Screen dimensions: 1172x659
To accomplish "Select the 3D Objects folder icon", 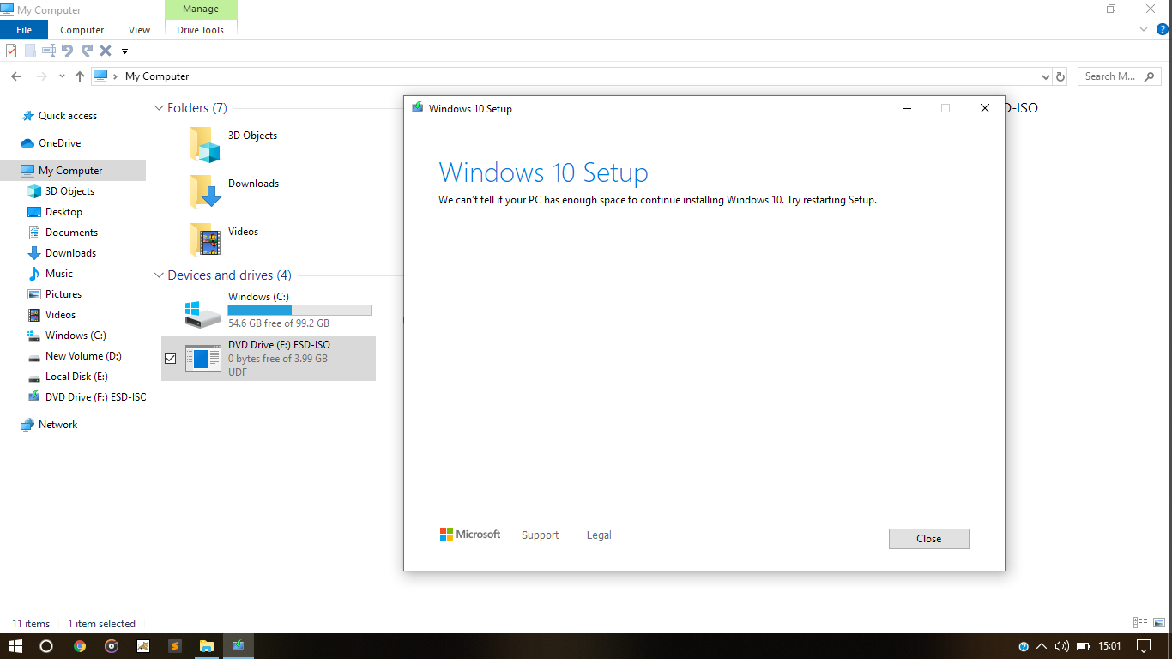I will pos(205,144).
